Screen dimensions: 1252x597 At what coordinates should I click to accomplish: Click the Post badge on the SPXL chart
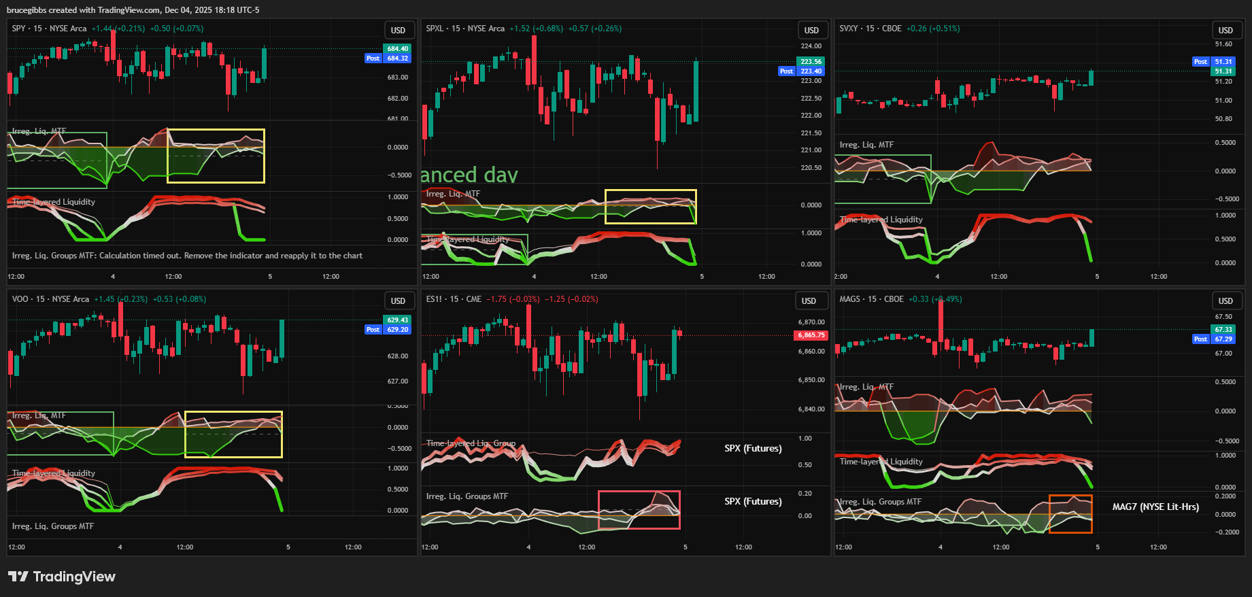coord(786,71)
